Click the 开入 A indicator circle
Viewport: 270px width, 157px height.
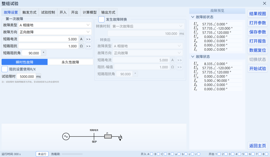(x=151, y=154)
